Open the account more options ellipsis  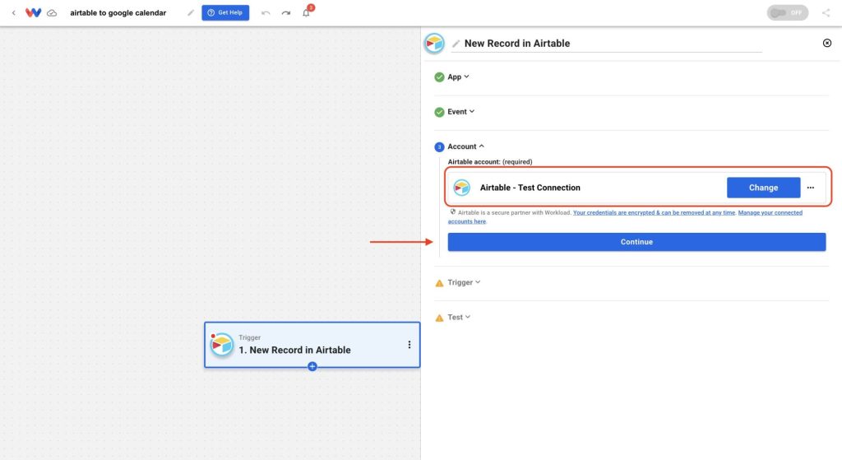click(810, 188)
